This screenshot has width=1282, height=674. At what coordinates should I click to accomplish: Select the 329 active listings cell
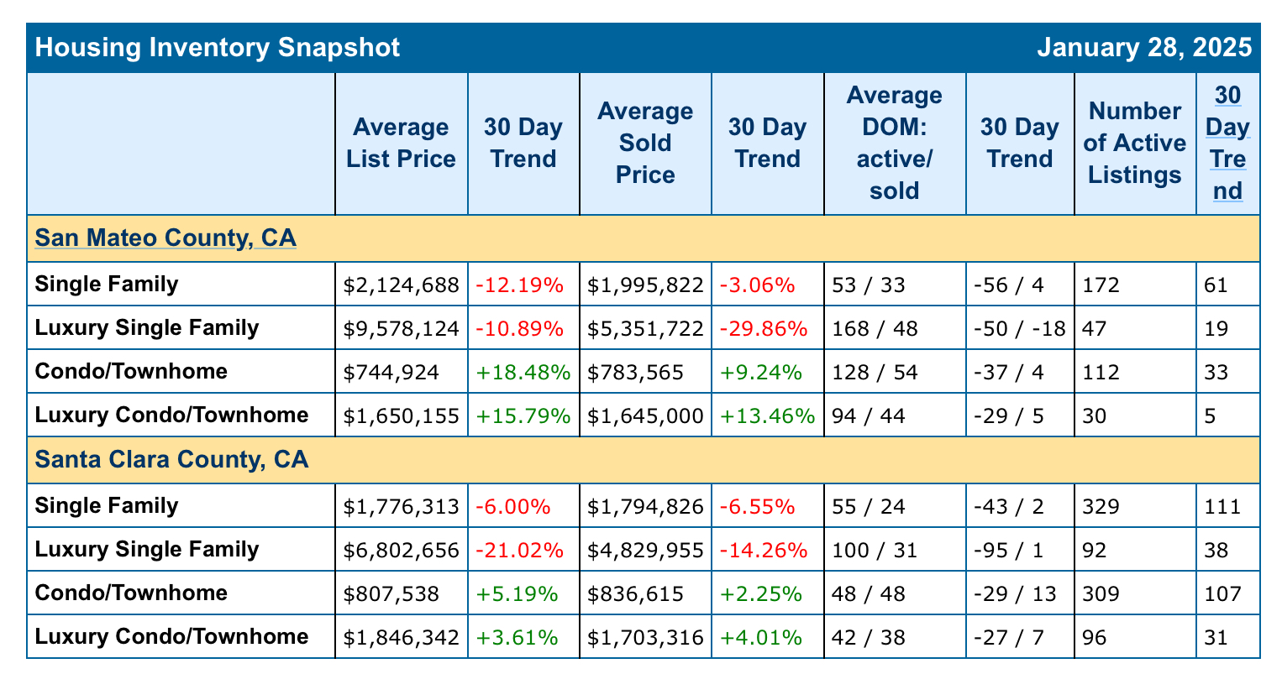coord(1101,506)
